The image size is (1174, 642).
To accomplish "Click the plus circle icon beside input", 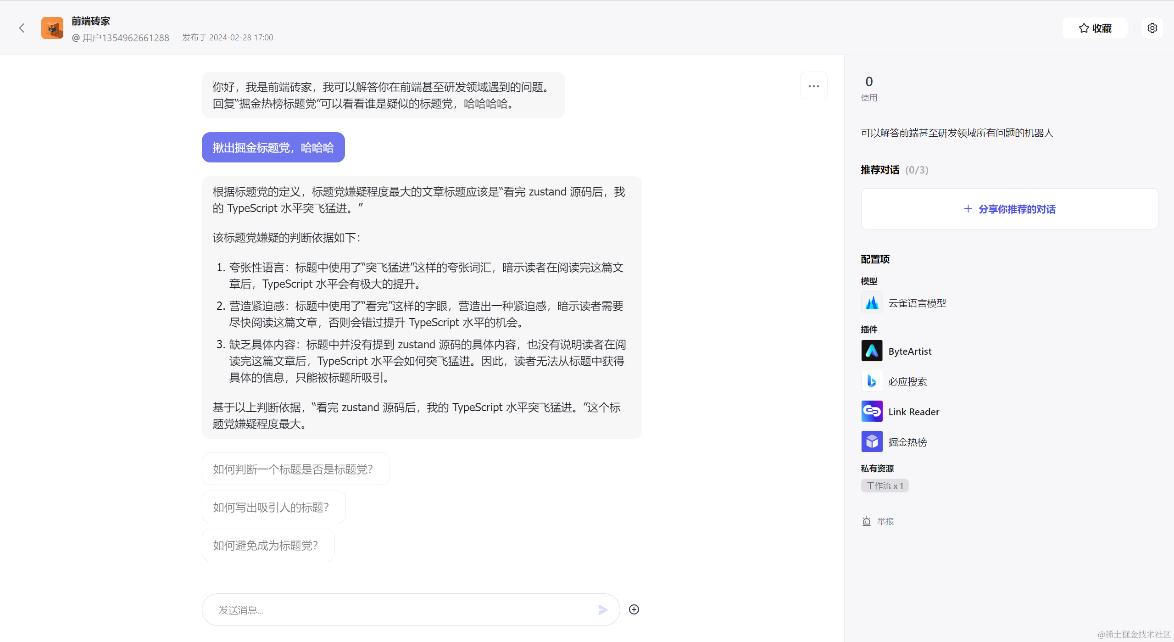I will pyautogui.click(x=634, y=609).
